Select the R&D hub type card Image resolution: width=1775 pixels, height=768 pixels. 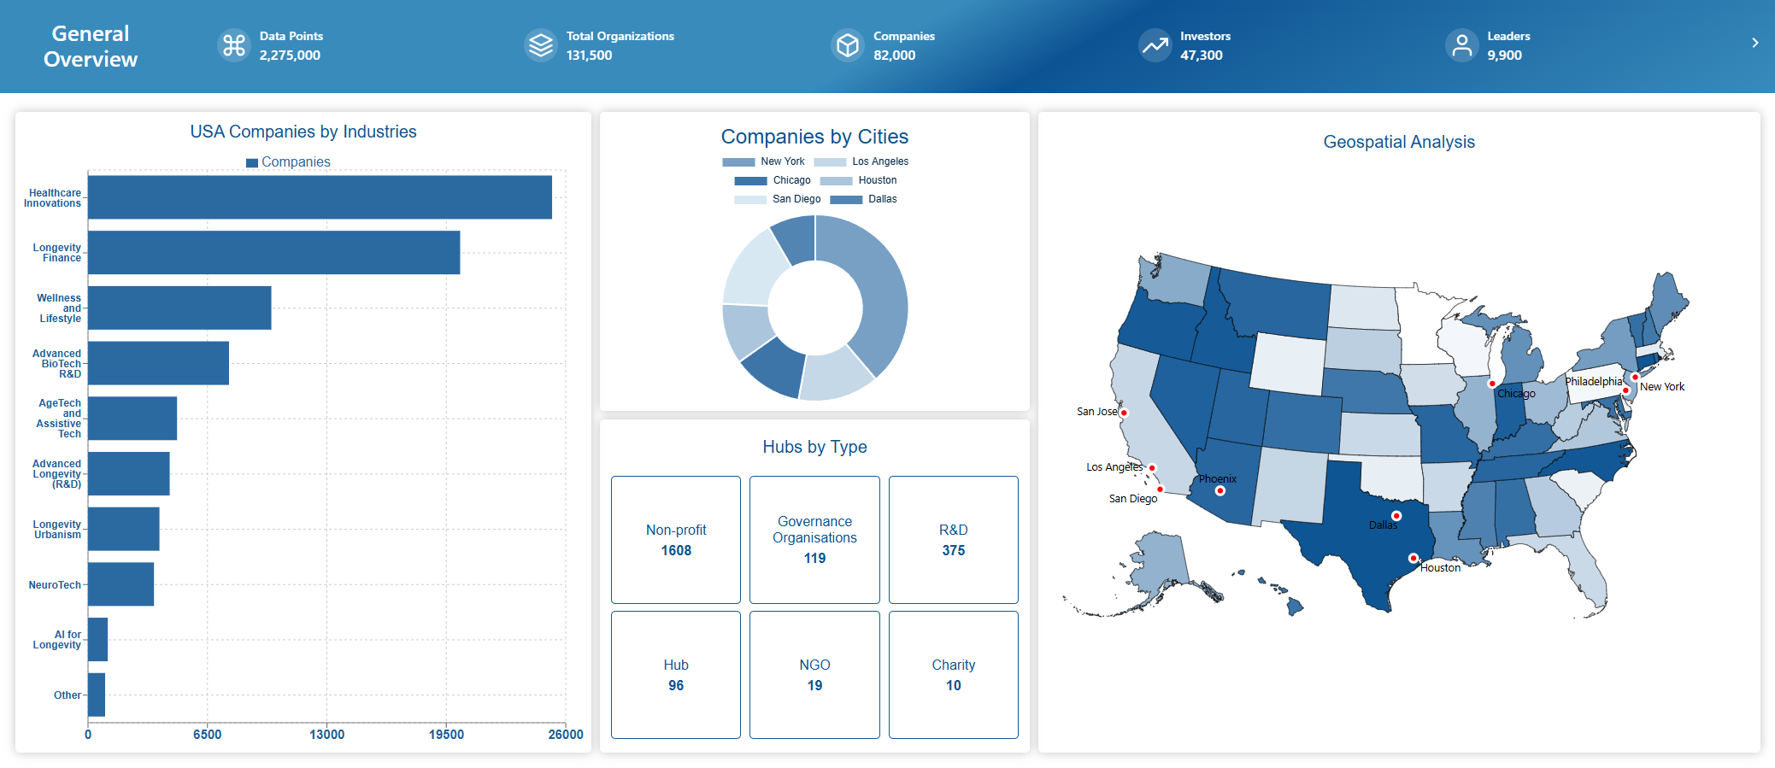pos(953,540)
